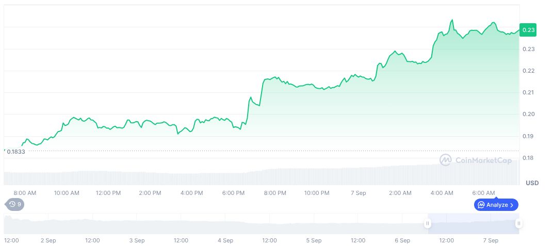Click the CoinMarketCap watermark logo
Viewport: 553px width, 246px height.
coord(445,160)
